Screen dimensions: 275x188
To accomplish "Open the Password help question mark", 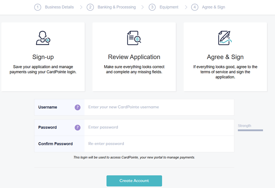I will 77,127.
